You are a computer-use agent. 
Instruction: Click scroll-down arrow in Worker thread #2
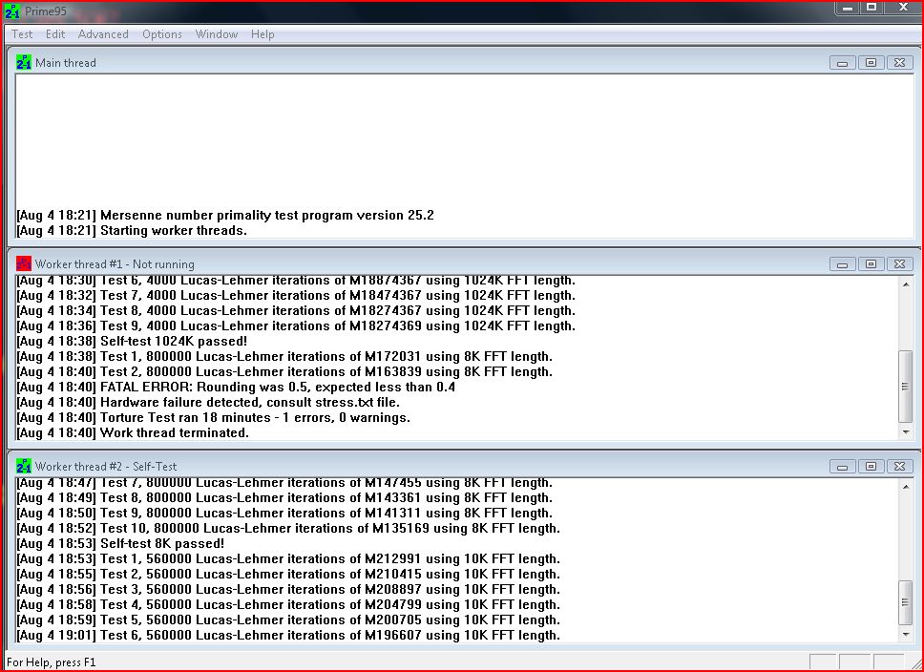pyautogui.click(x=906, y=635)
